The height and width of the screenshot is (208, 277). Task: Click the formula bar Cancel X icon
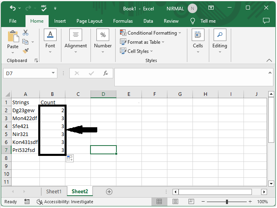click(x=77, y=73)
